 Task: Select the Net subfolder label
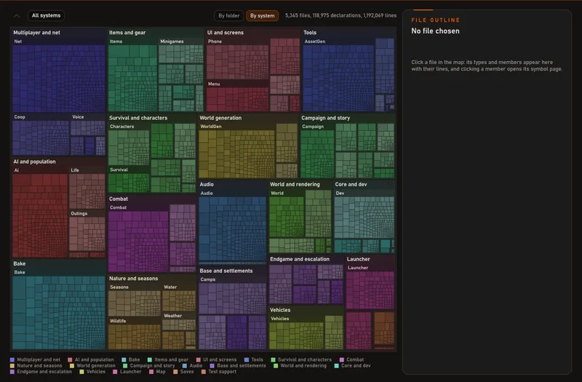click(17, 41)
